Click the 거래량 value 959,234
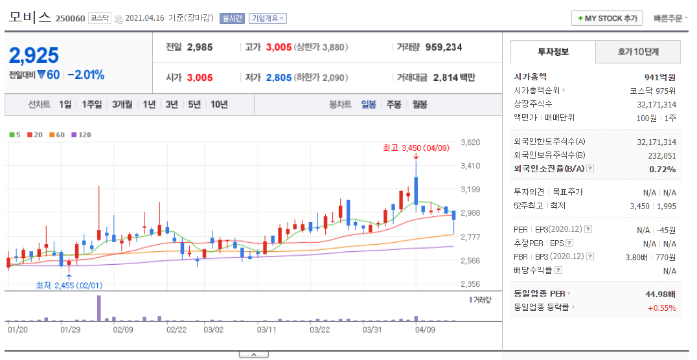This screenshot has height=360, width=697. click(x=444, y=47)
